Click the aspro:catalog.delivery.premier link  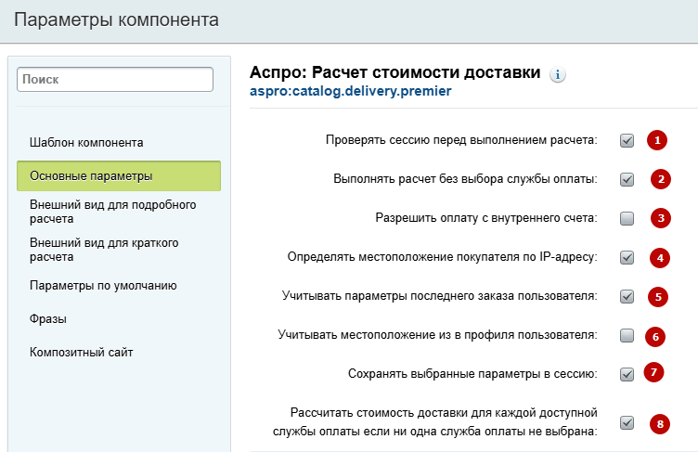point(350,91)
